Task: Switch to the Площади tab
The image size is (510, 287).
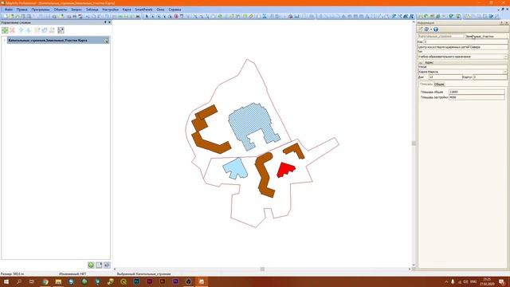Action: click(426, 85)
